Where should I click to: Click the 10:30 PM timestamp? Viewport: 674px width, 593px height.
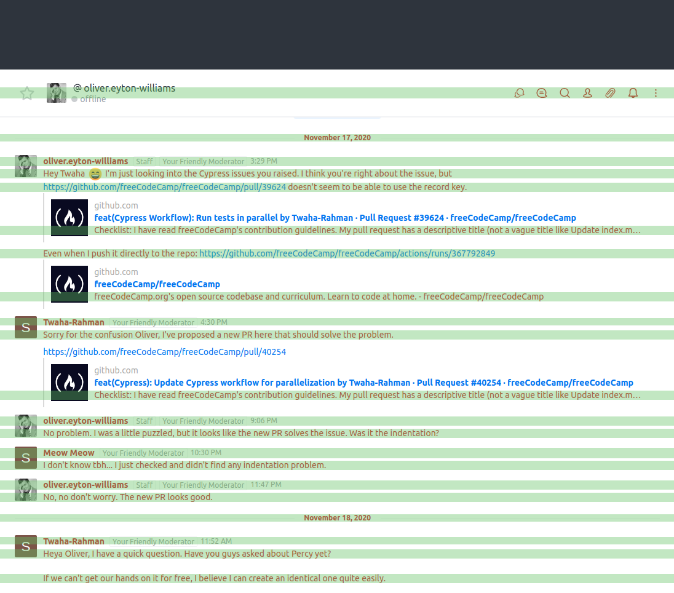coord(206,453)
